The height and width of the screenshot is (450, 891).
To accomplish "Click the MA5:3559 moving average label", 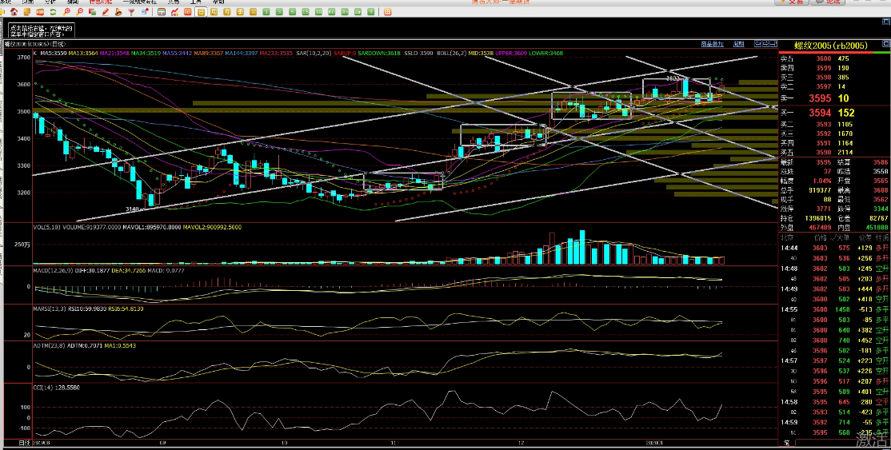I will 54,53.
